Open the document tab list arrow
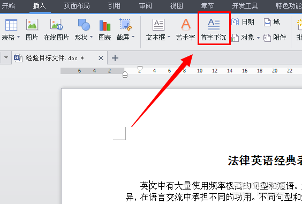Image resolution: width=302 pixels, height=204 pixels. [x=6, y=57]
